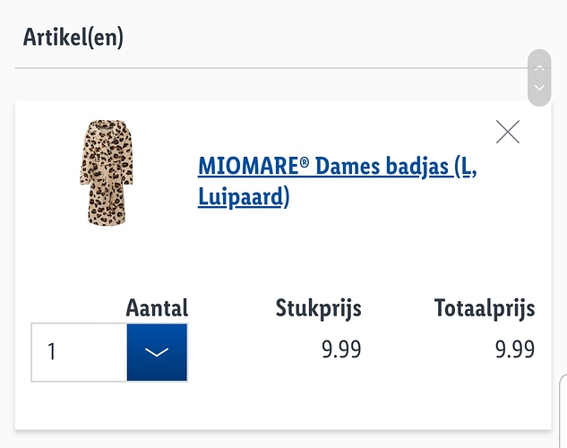This screenshot has height=448, width=567.
Task: Click the leopard bathrobe product thumbnail
Action: (107, 172)
